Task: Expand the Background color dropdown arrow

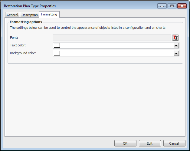Action: [x=176, y=53]
